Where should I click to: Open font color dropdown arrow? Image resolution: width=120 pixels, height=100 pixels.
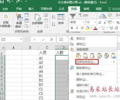(99, 28)
